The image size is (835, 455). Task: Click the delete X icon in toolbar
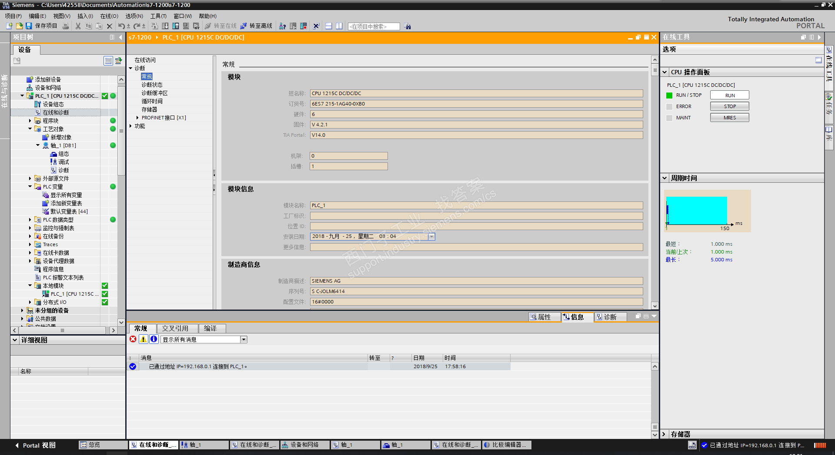tap(110, 26)
